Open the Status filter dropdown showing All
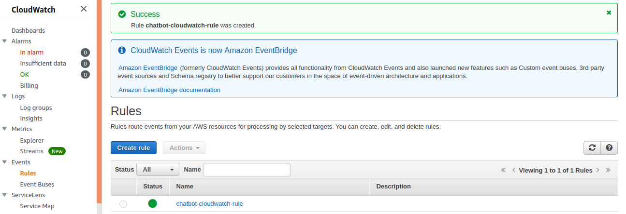Viewport: 626px width, 214px height. (x=158, y=170)
